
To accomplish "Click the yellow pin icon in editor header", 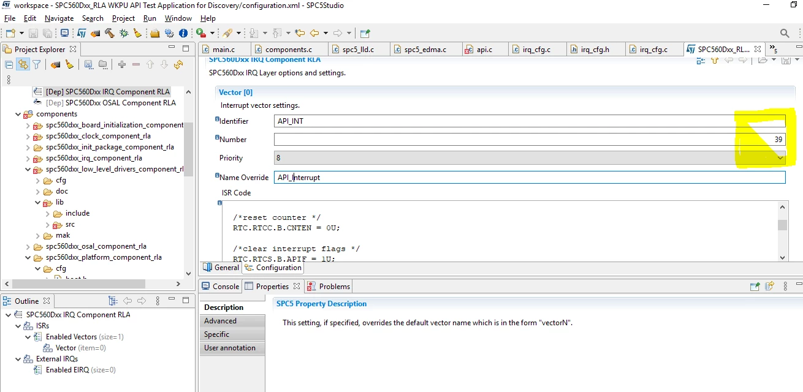I will coord(715,60).
